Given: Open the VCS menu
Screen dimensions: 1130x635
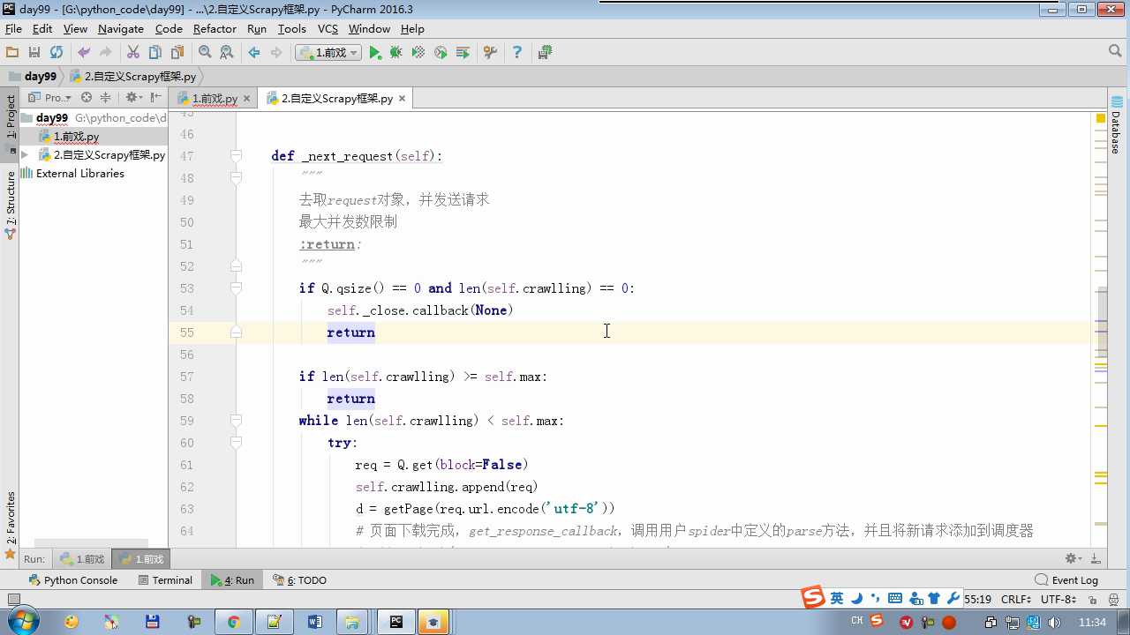Looking at the screenshot, I should (x=328, y=28).
